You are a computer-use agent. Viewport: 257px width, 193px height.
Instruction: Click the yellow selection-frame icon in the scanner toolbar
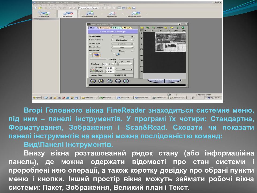point(142,28)
